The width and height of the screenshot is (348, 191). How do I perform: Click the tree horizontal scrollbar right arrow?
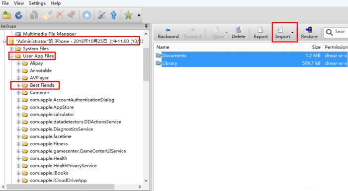pos(140,187)
